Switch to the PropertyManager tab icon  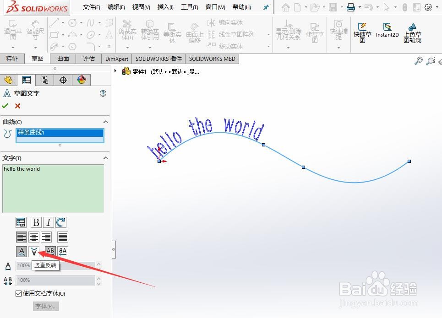pos(27,80)
